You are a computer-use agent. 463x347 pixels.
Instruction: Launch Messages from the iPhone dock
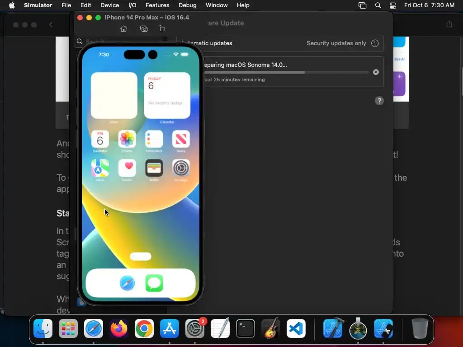click(x=154, y=283)
